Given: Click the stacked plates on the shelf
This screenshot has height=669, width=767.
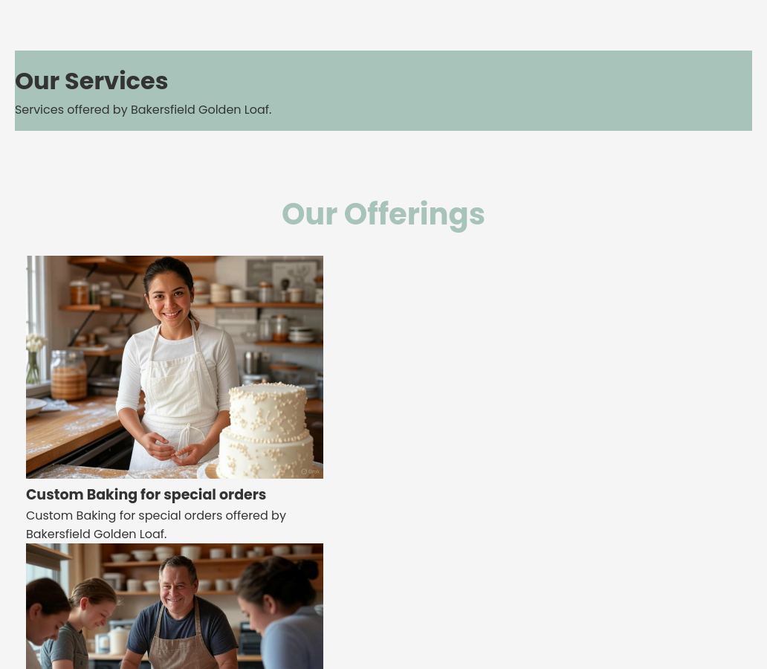Looking at the screenshot, I should [x=301, y=334].
